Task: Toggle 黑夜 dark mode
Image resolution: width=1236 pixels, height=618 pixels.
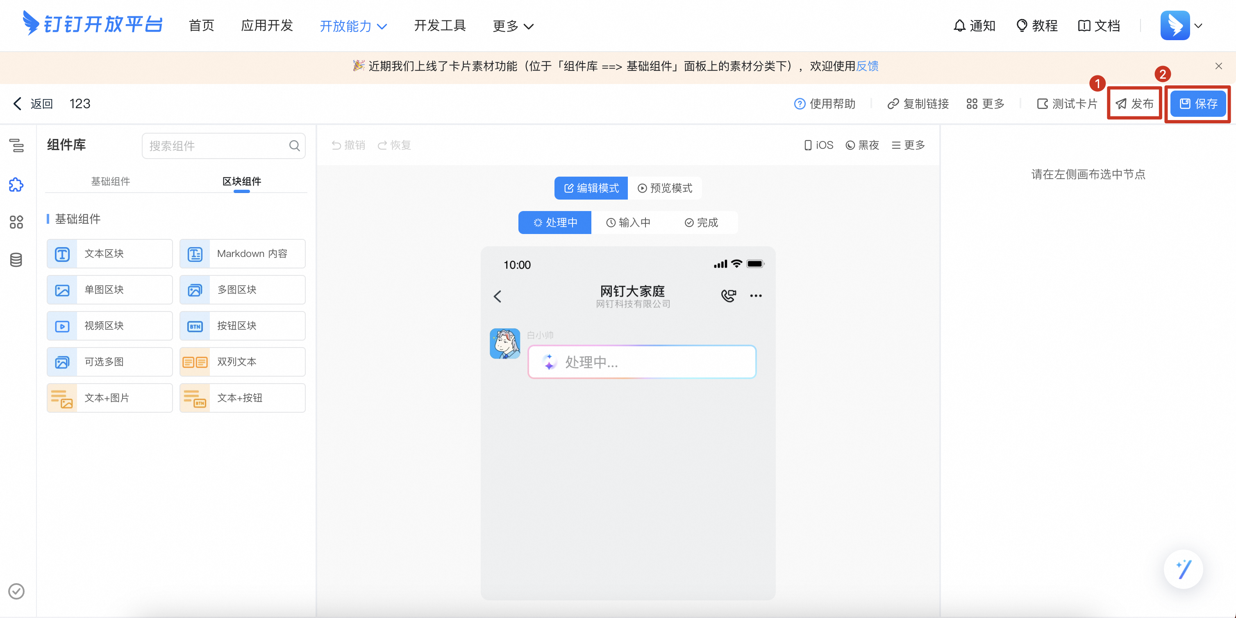Action: click(862, 145)
